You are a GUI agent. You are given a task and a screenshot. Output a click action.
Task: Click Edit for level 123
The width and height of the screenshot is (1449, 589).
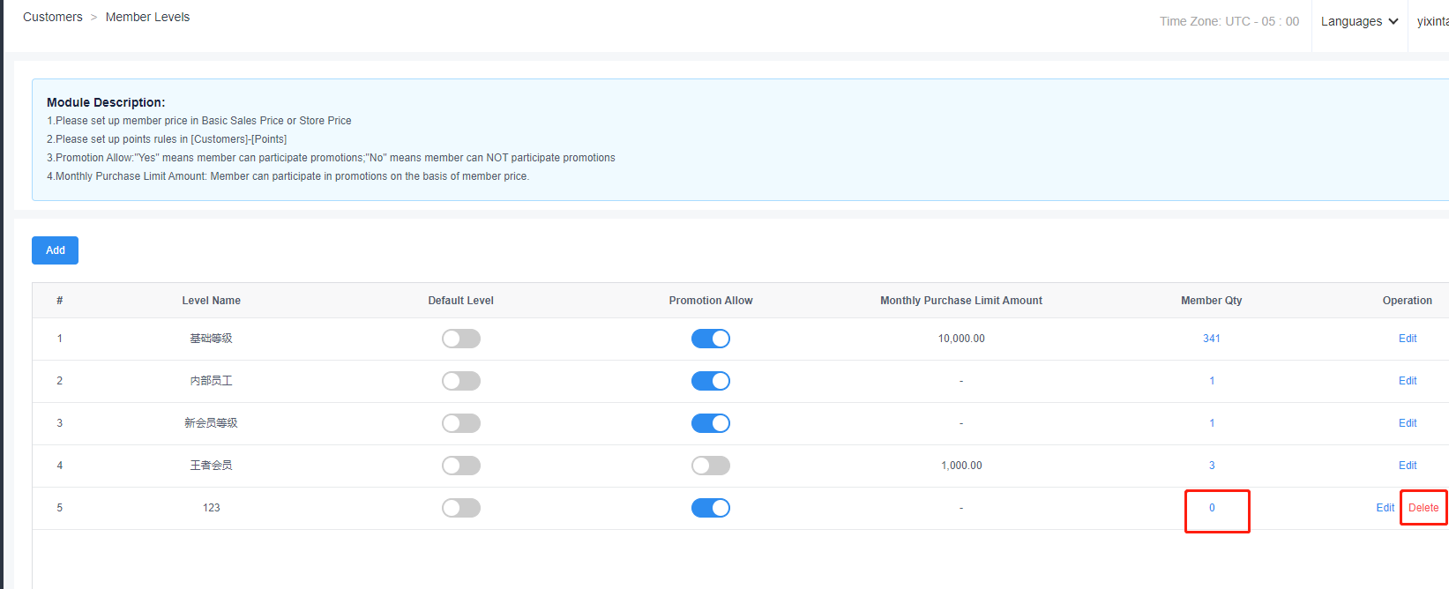1385,508
